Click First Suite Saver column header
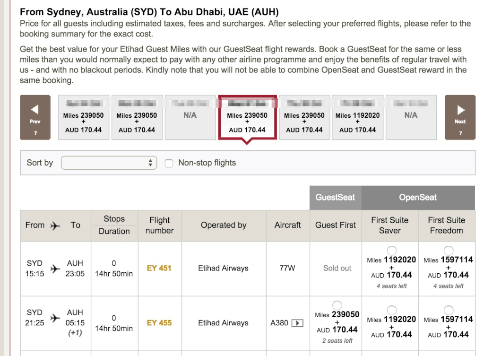The height and width of the screenshot is (356, 484). coord(390,226)
